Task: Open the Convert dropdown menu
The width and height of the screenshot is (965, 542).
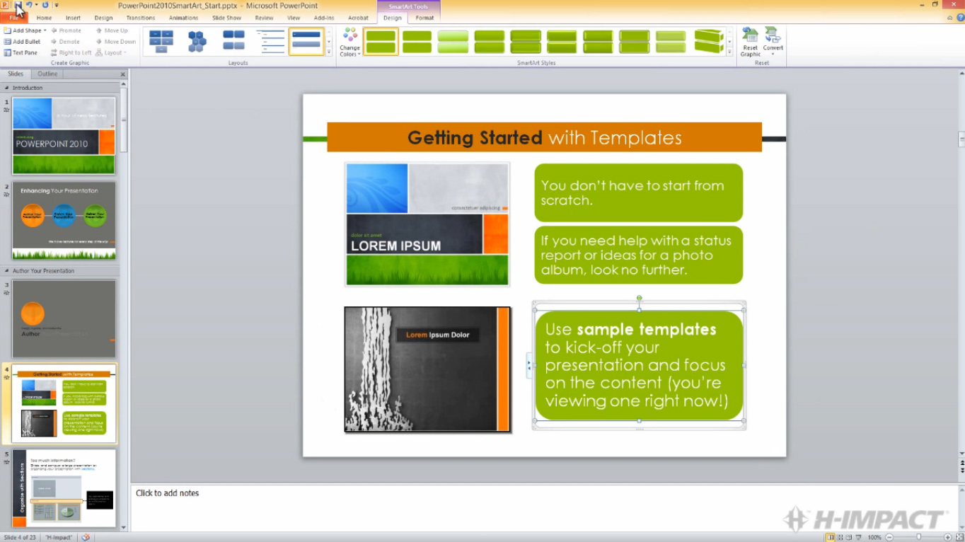Action: tap(773, 42)
